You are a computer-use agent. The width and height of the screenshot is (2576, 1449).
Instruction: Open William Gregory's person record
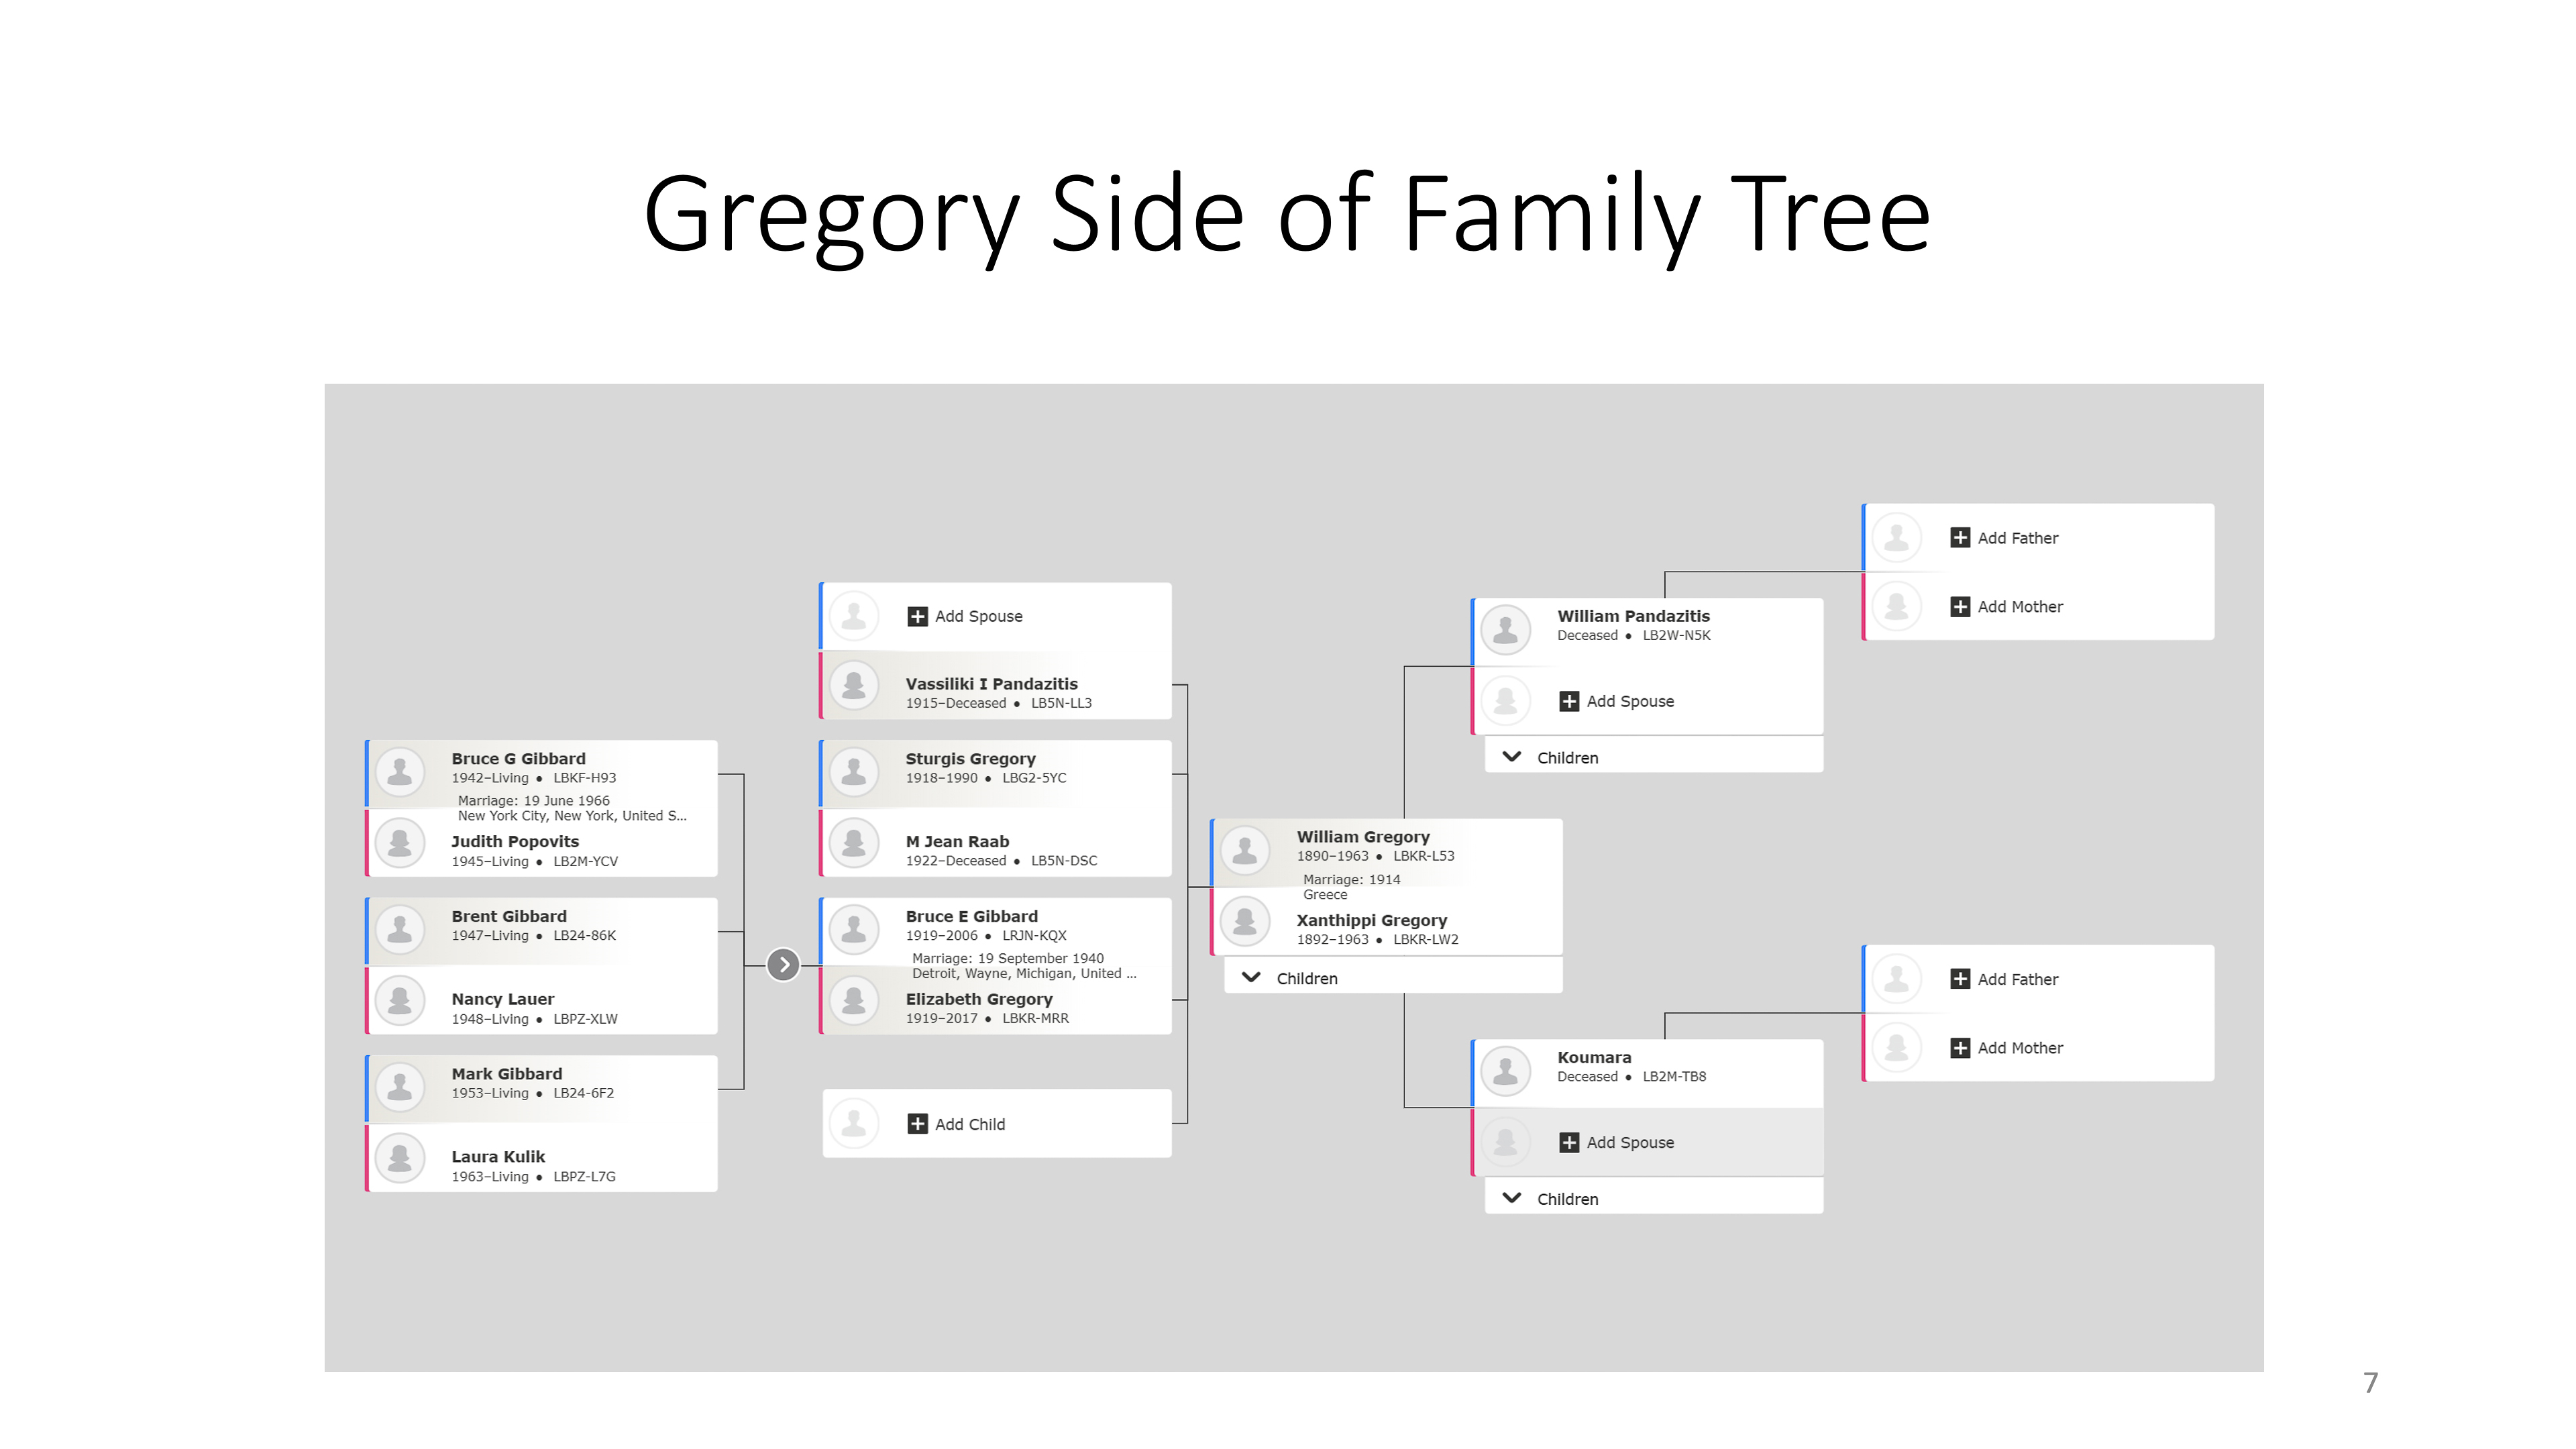pyautogui.click(x=1362, y=837)
